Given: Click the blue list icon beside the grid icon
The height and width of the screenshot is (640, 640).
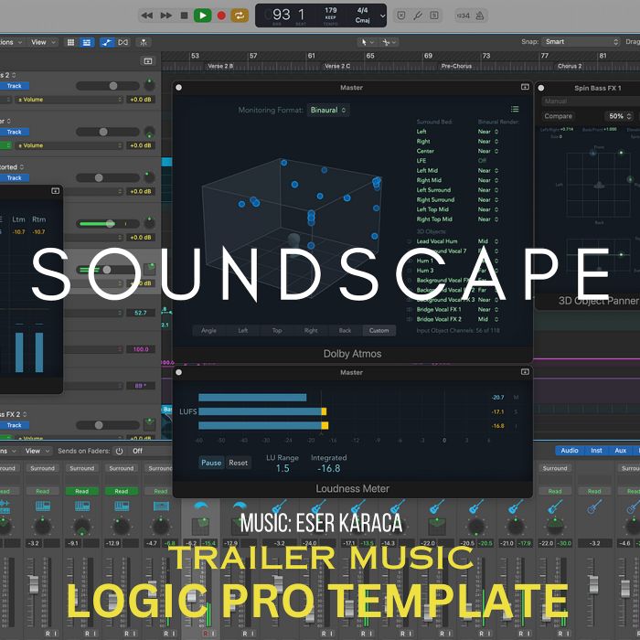Looking at the screenshot, I should pyautogui.click(x=87, y=42).
